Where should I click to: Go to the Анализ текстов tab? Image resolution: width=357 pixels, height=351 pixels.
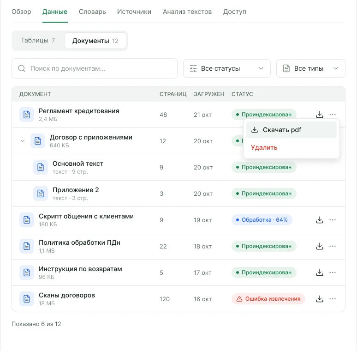click(x=187, y=12)
